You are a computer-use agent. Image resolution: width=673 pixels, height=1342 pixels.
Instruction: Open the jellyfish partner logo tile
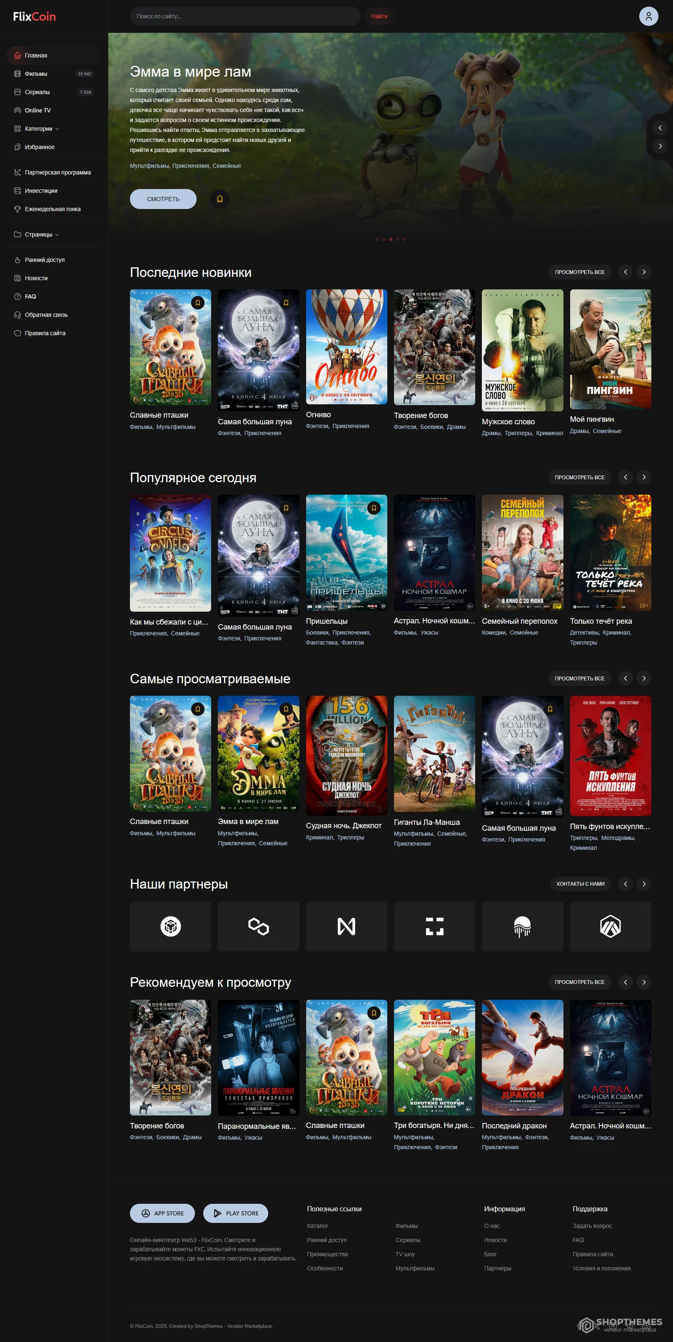(x=522, y=926)
